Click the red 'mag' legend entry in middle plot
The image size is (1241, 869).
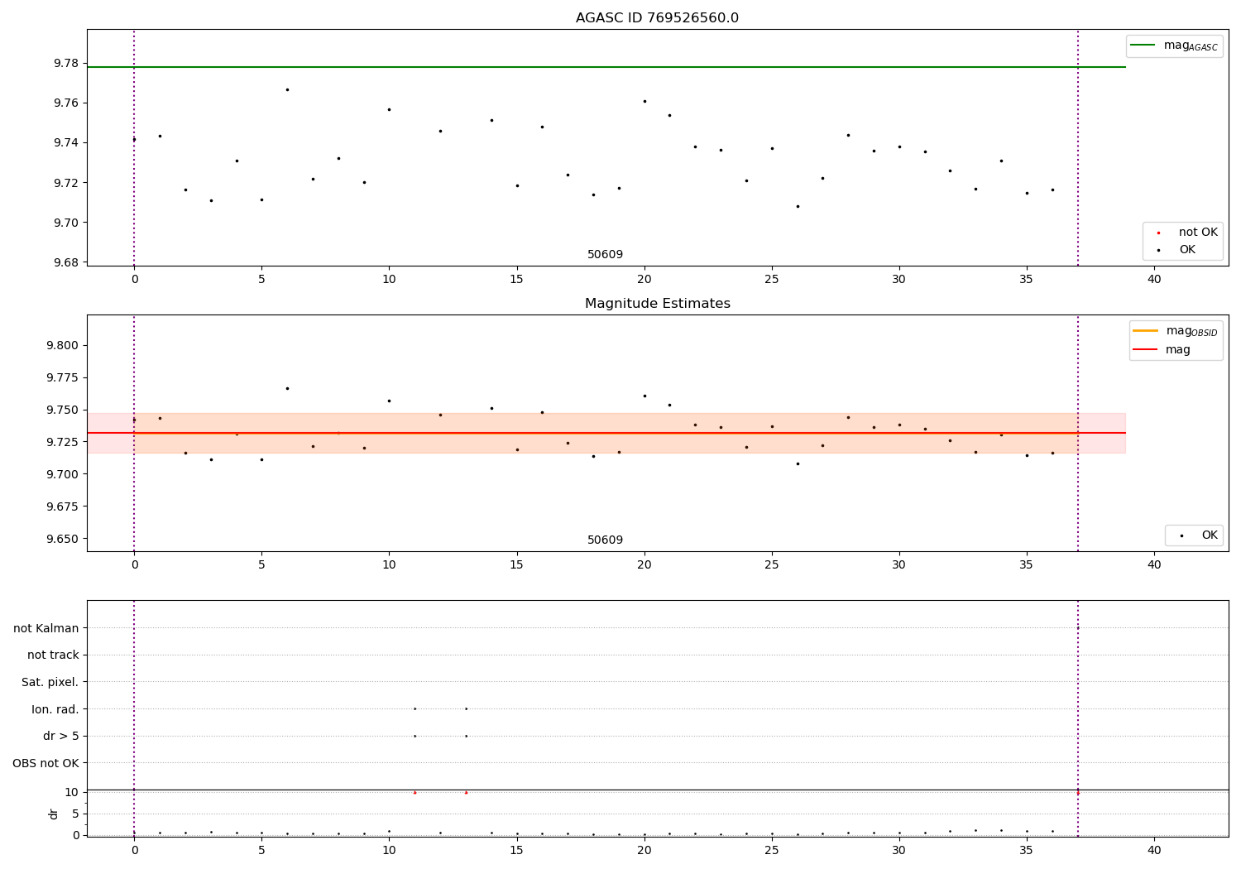(1162, 350)
